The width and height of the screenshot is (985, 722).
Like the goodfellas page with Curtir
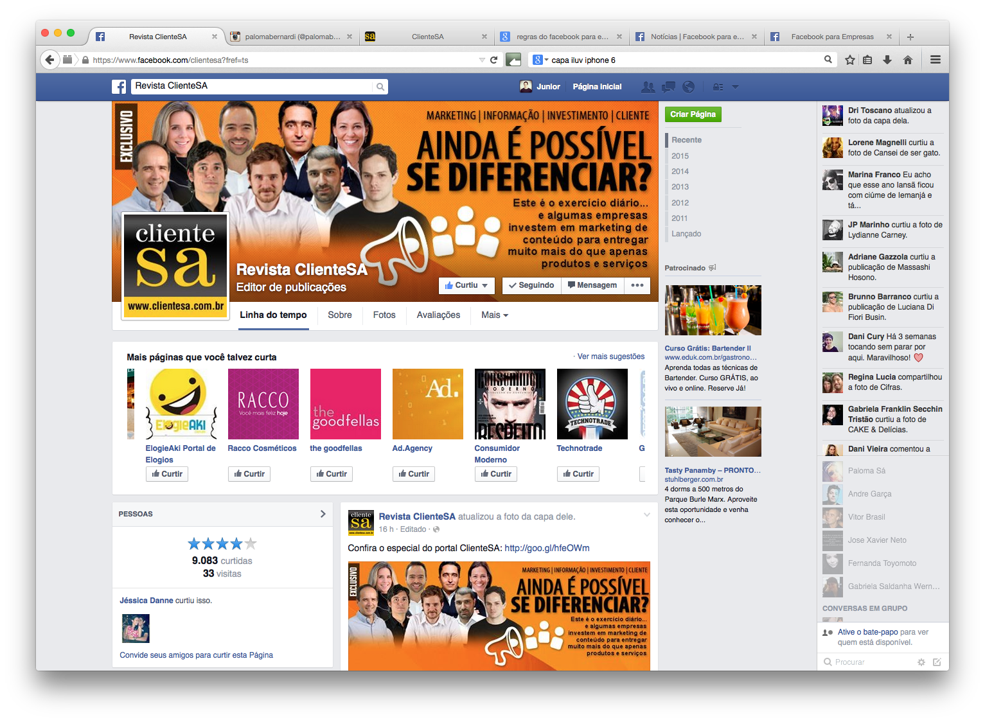(x=332, y=474)
